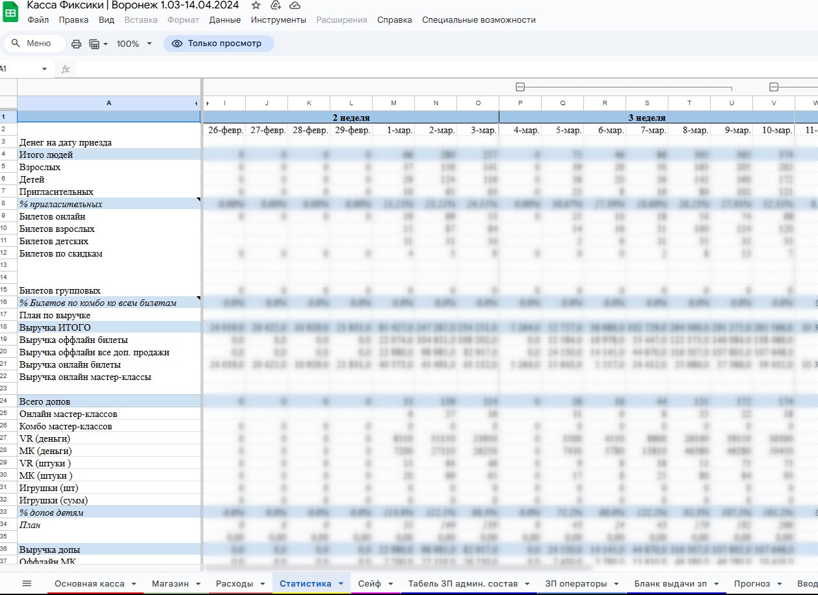The height and width of the screenshot is (595, 818).
Task: Select the column M header
Action: coord(393,103)
